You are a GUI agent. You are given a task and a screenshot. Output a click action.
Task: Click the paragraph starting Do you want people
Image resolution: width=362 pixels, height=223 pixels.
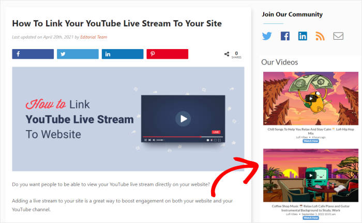pyautogui.click(x=111, y=184)
